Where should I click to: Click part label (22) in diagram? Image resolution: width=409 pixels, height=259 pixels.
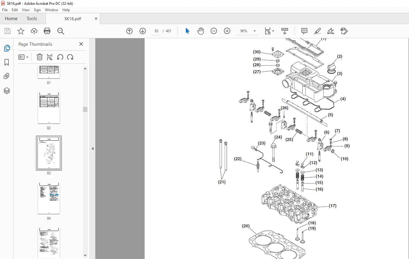[238, 159]
